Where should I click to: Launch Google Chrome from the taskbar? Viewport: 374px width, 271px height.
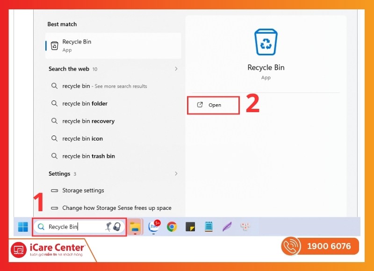coord(172,227)
